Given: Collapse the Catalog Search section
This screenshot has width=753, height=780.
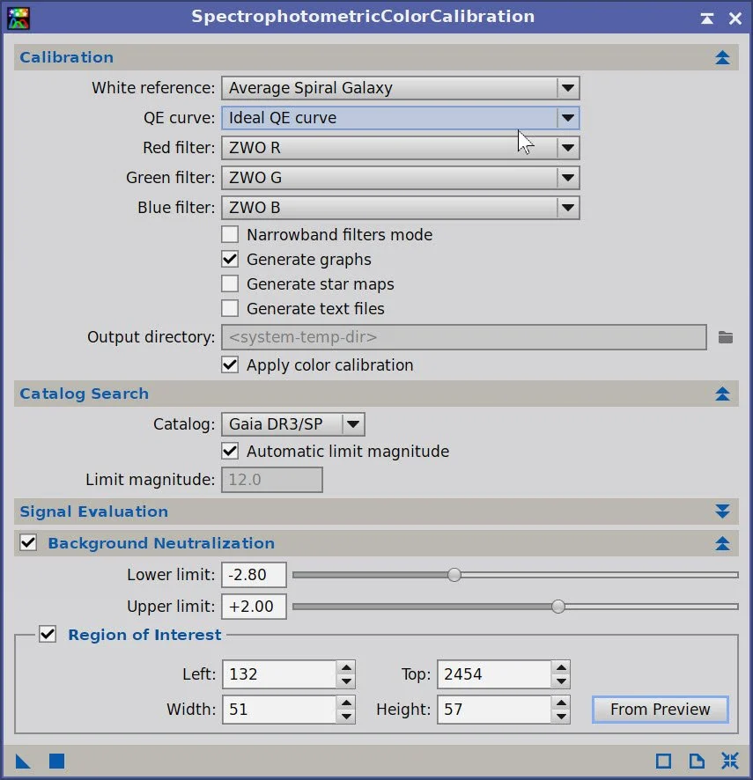Looking at the screenshot, I should click(722, 394).
